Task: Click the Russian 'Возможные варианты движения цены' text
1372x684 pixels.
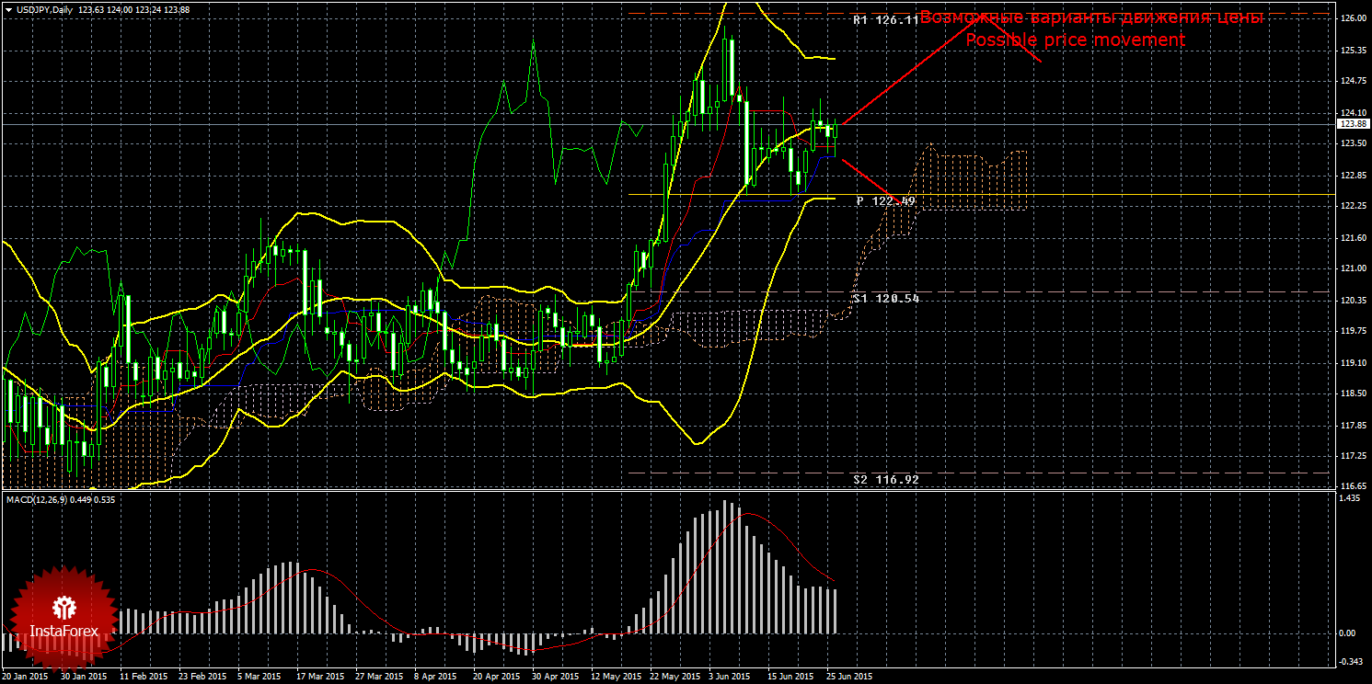Action: pos(1091,17)
